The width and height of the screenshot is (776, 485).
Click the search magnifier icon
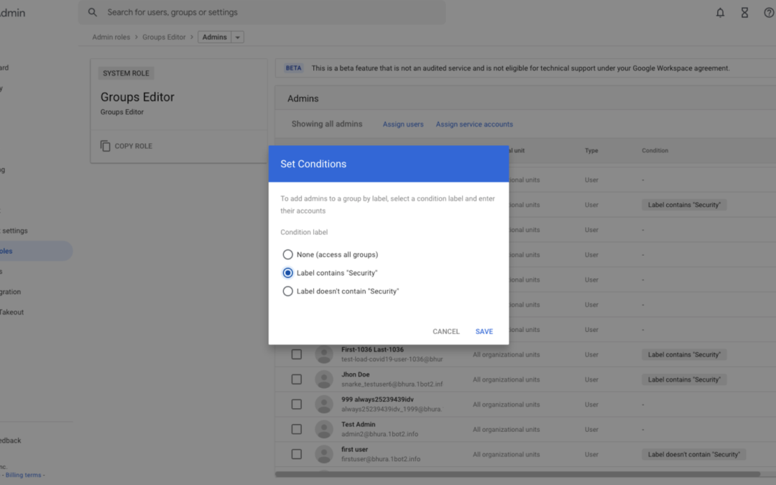[x=93, y=12]
